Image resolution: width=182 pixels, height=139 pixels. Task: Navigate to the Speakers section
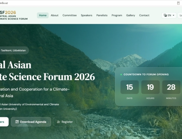click(x=87, y=15)
